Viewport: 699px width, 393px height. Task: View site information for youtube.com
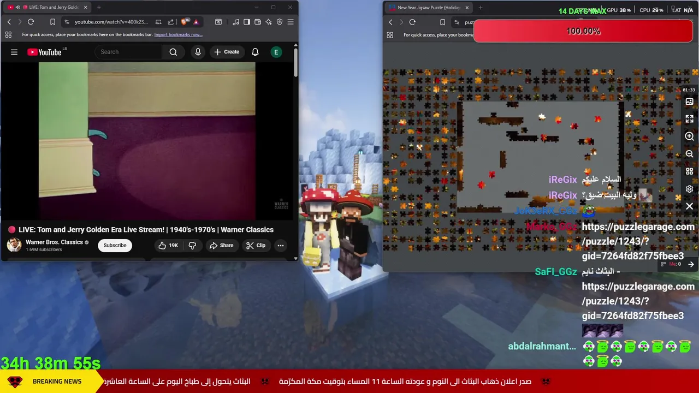coord(67,22)
